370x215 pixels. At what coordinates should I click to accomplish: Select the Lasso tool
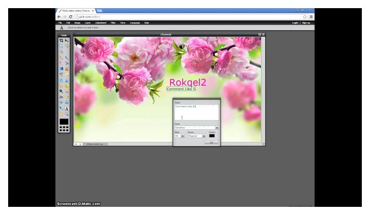[67, 46]
